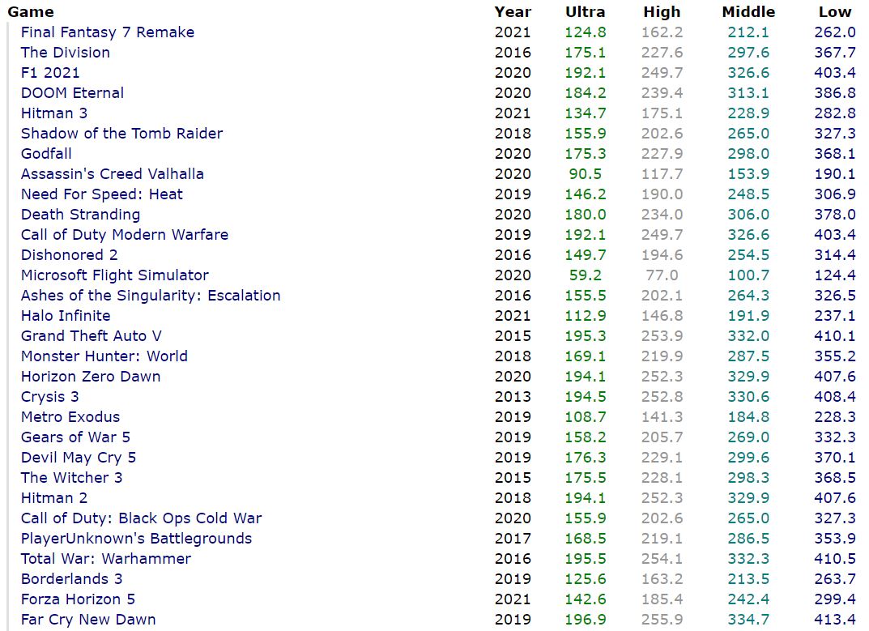Open The Division game link
Screen dimensions: 869x631
pyautogui.click(x=66, y=53)
